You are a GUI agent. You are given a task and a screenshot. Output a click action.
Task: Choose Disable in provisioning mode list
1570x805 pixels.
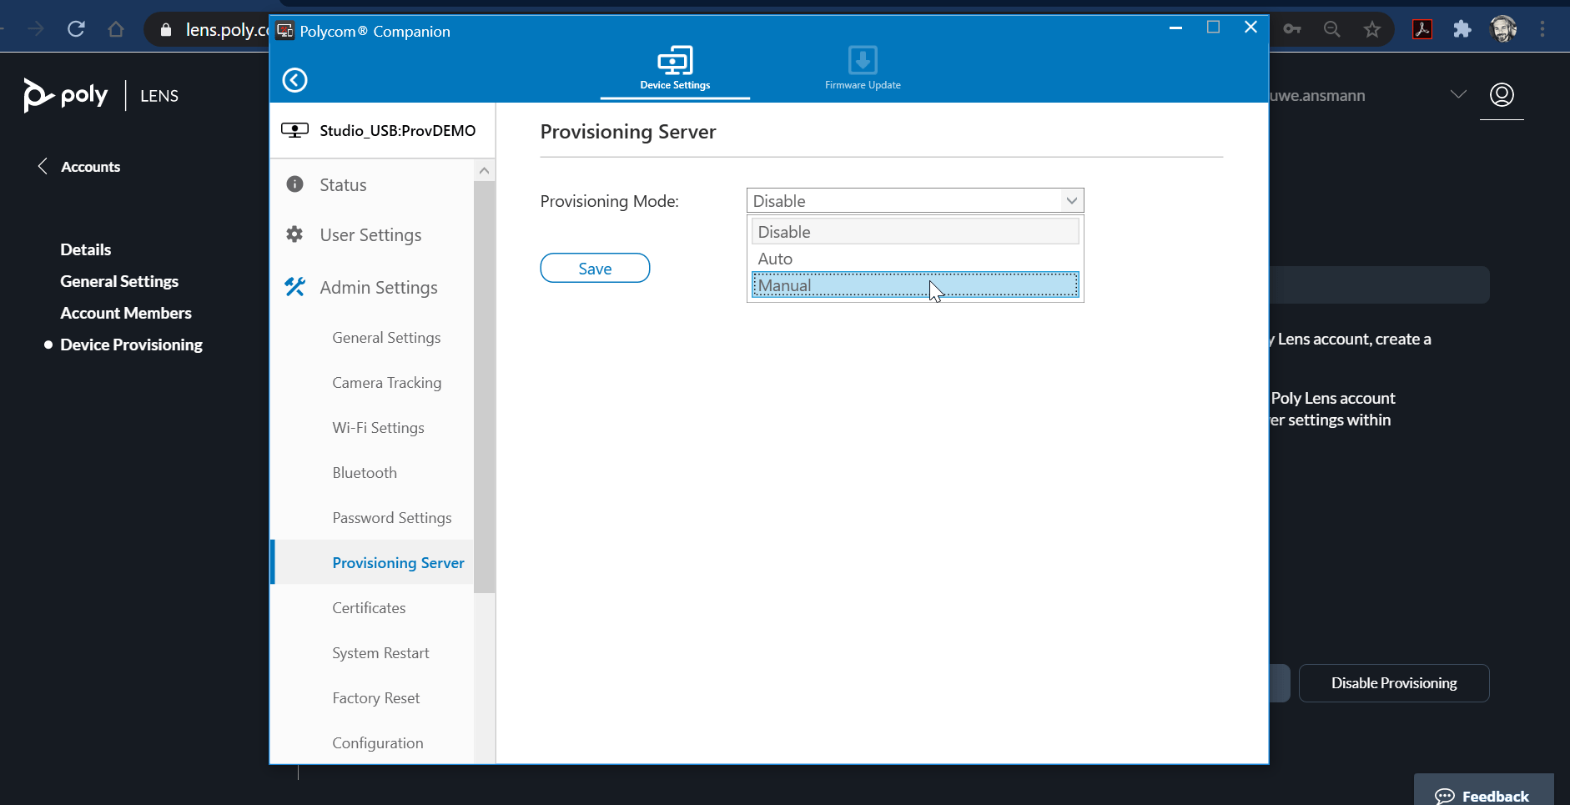pyautogui.click(x=915, y=232)
